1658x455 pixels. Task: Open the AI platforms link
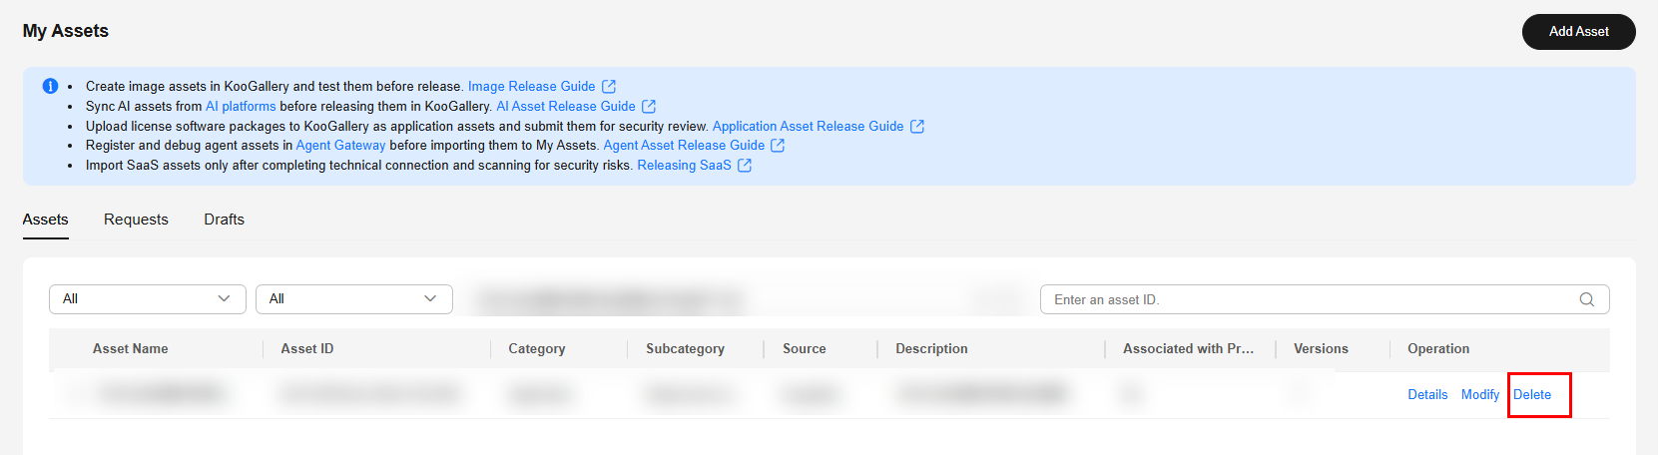[x=241, y=106]
